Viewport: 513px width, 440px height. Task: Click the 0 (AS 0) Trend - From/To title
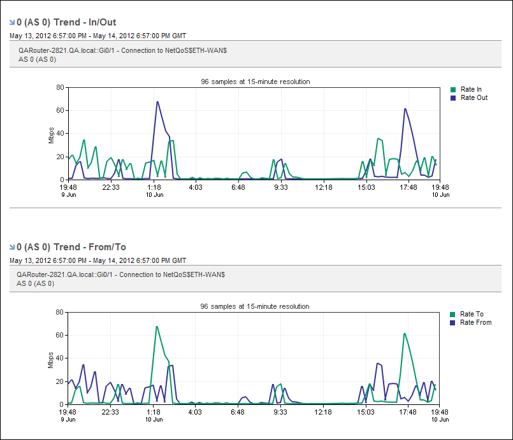point(72,246)
